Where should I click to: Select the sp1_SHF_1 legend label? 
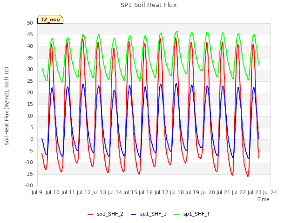coord(153,214)
